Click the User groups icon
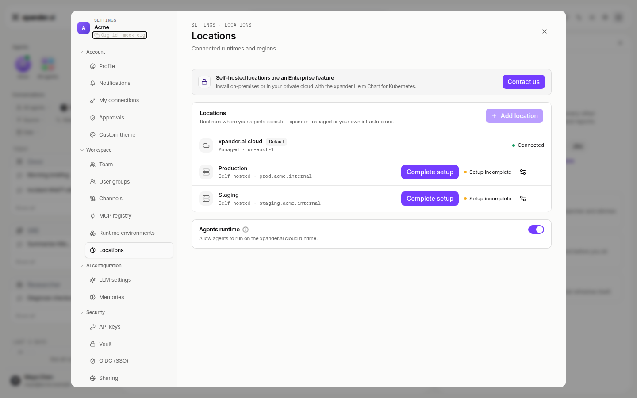 (x=92, y=182)
